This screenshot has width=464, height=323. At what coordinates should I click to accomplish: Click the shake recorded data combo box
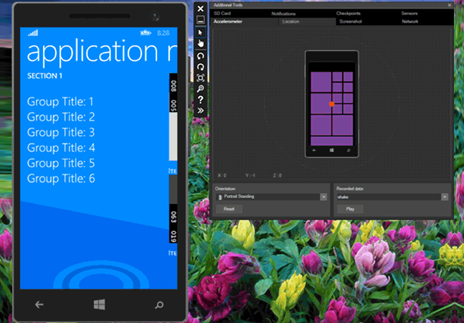point(392,197)
